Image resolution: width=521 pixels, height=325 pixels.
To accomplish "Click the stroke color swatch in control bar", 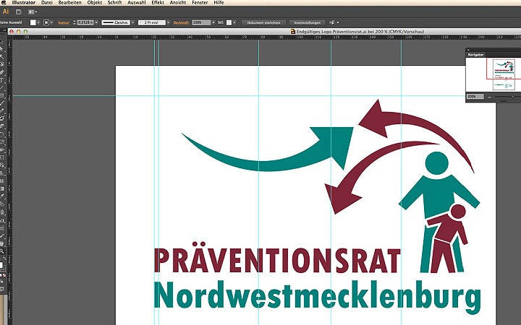I will (x=46, y=22).
